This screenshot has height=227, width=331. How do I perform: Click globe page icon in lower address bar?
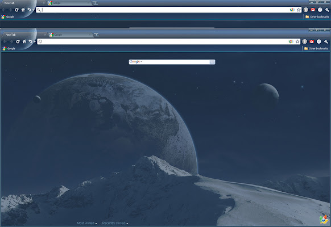click(40, 41)
